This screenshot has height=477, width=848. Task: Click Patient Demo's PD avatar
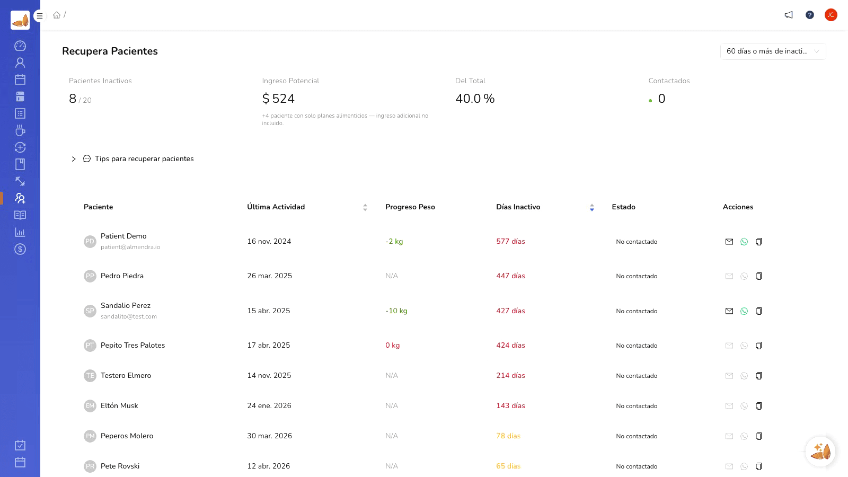[x=90, y=242]
